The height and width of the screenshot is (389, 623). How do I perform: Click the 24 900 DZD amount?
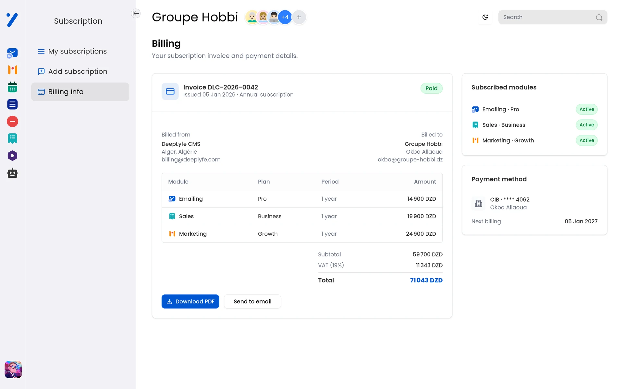(421, 234)
